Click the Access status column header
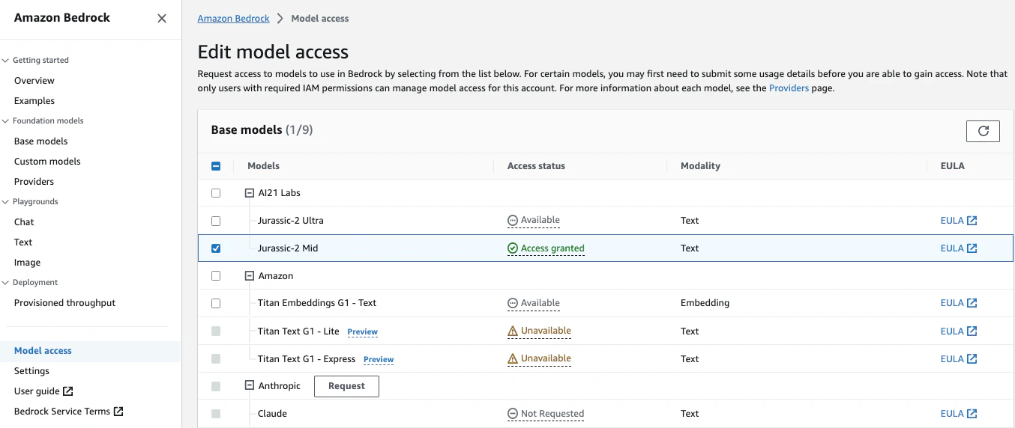Viewport: 1015px width, 428px height. pos(536,166)
